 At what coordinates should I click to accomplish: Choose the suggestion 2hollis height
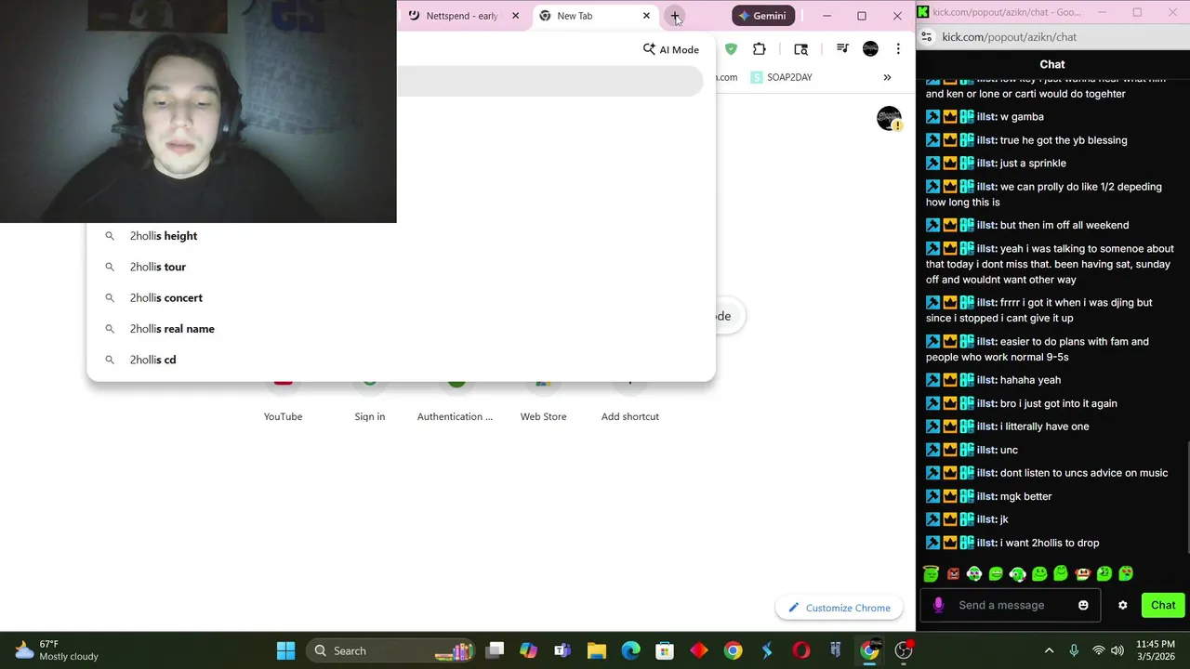(x=401, y=236)
